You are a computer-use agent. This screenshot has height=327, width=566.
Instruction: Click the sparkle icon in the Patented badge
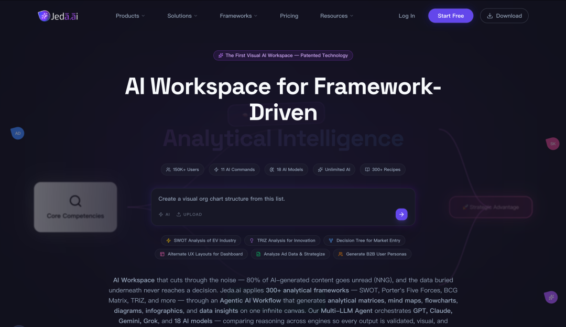point(221,55)
